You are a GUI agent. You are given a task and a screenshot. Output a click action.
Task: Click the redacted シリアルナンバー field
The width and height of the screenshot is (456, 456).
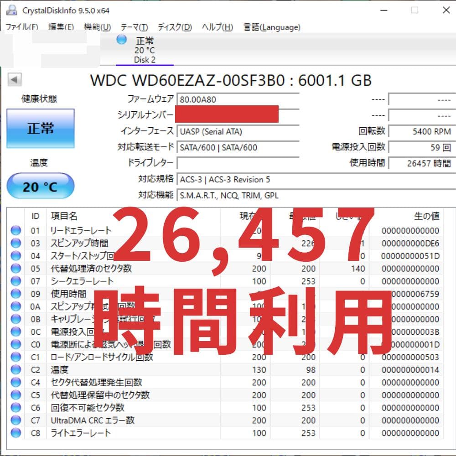click(x=227, y=115)
